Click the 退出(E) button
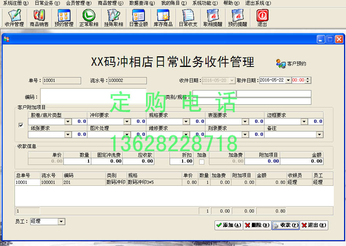This screenshot has height=246, width=346. (x=314, y=225)
